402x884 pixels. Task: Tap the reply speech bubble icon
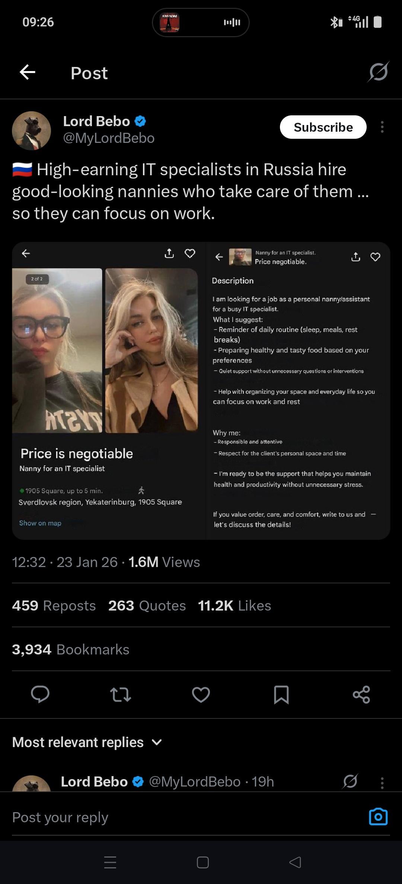coord(40,694)
